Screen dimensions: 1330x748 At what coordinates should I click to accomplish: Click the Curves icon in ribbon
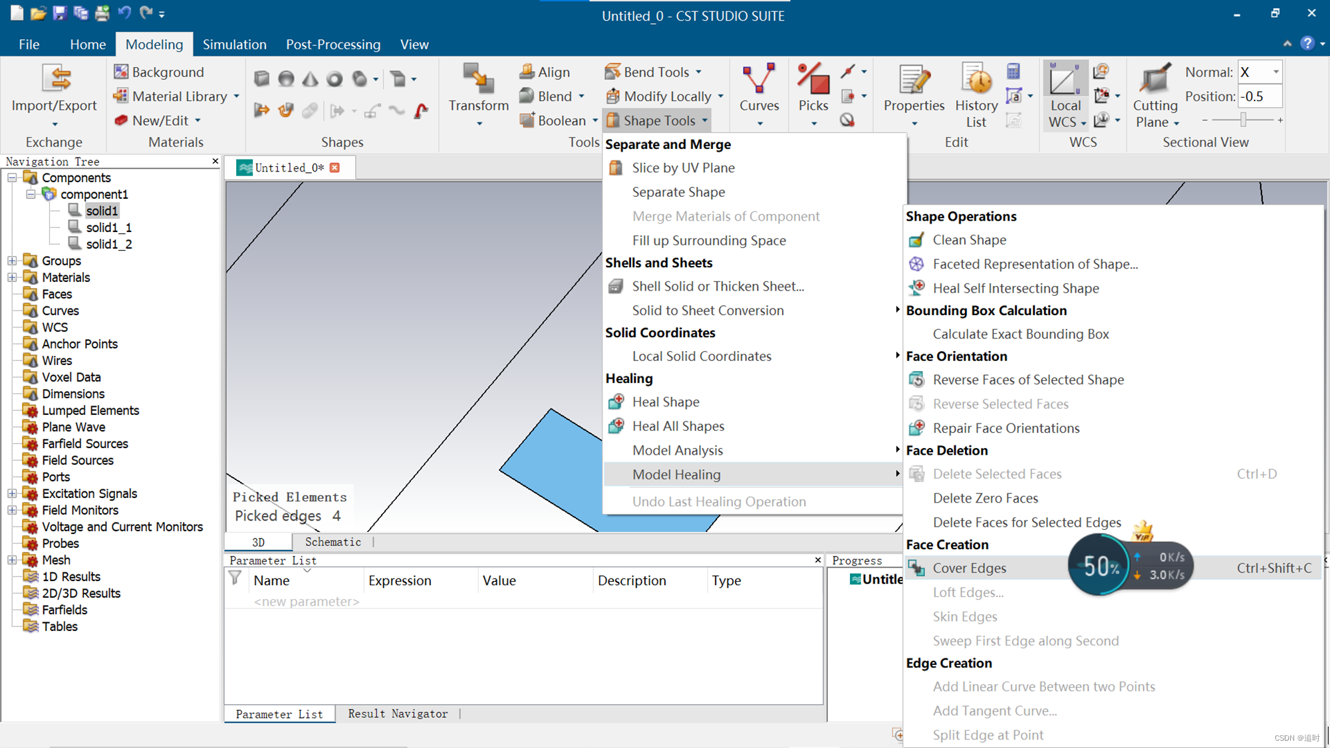pos(759,81)
